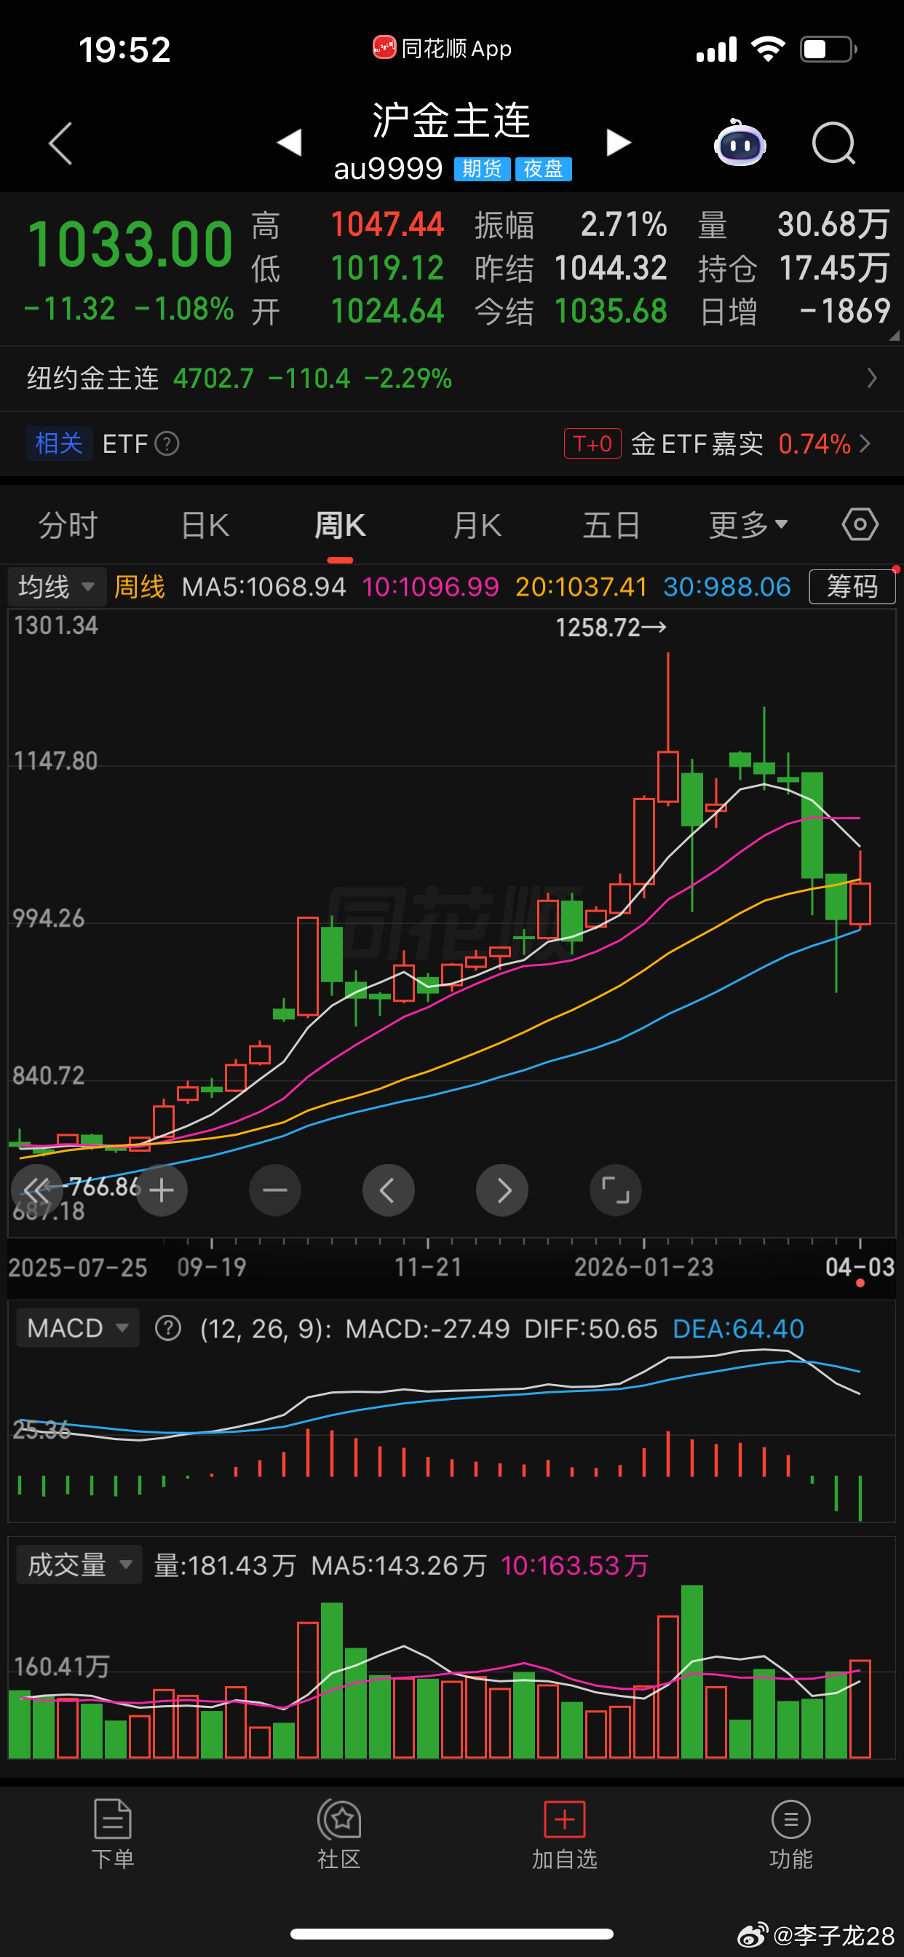
Task: Tap the 相关 tag
Action: coord(59,443)
